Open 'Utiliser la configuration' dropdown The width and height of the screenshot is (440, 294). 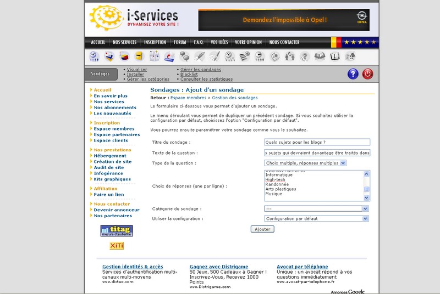coord(317,218)
